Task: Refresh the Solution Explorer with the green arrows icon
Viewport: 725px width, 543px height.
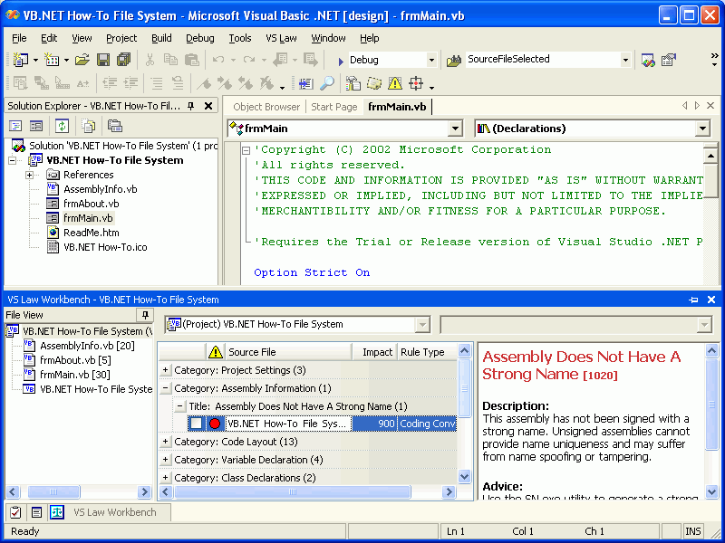Action: [62, 126]
